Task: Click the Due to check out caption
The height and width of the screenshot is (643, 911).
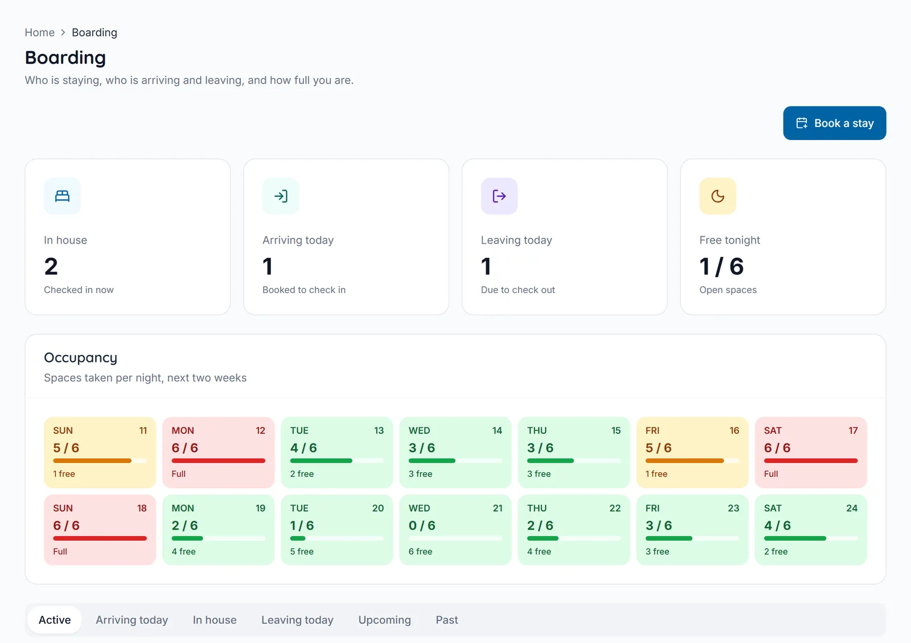Action: (x=518, y=290)
